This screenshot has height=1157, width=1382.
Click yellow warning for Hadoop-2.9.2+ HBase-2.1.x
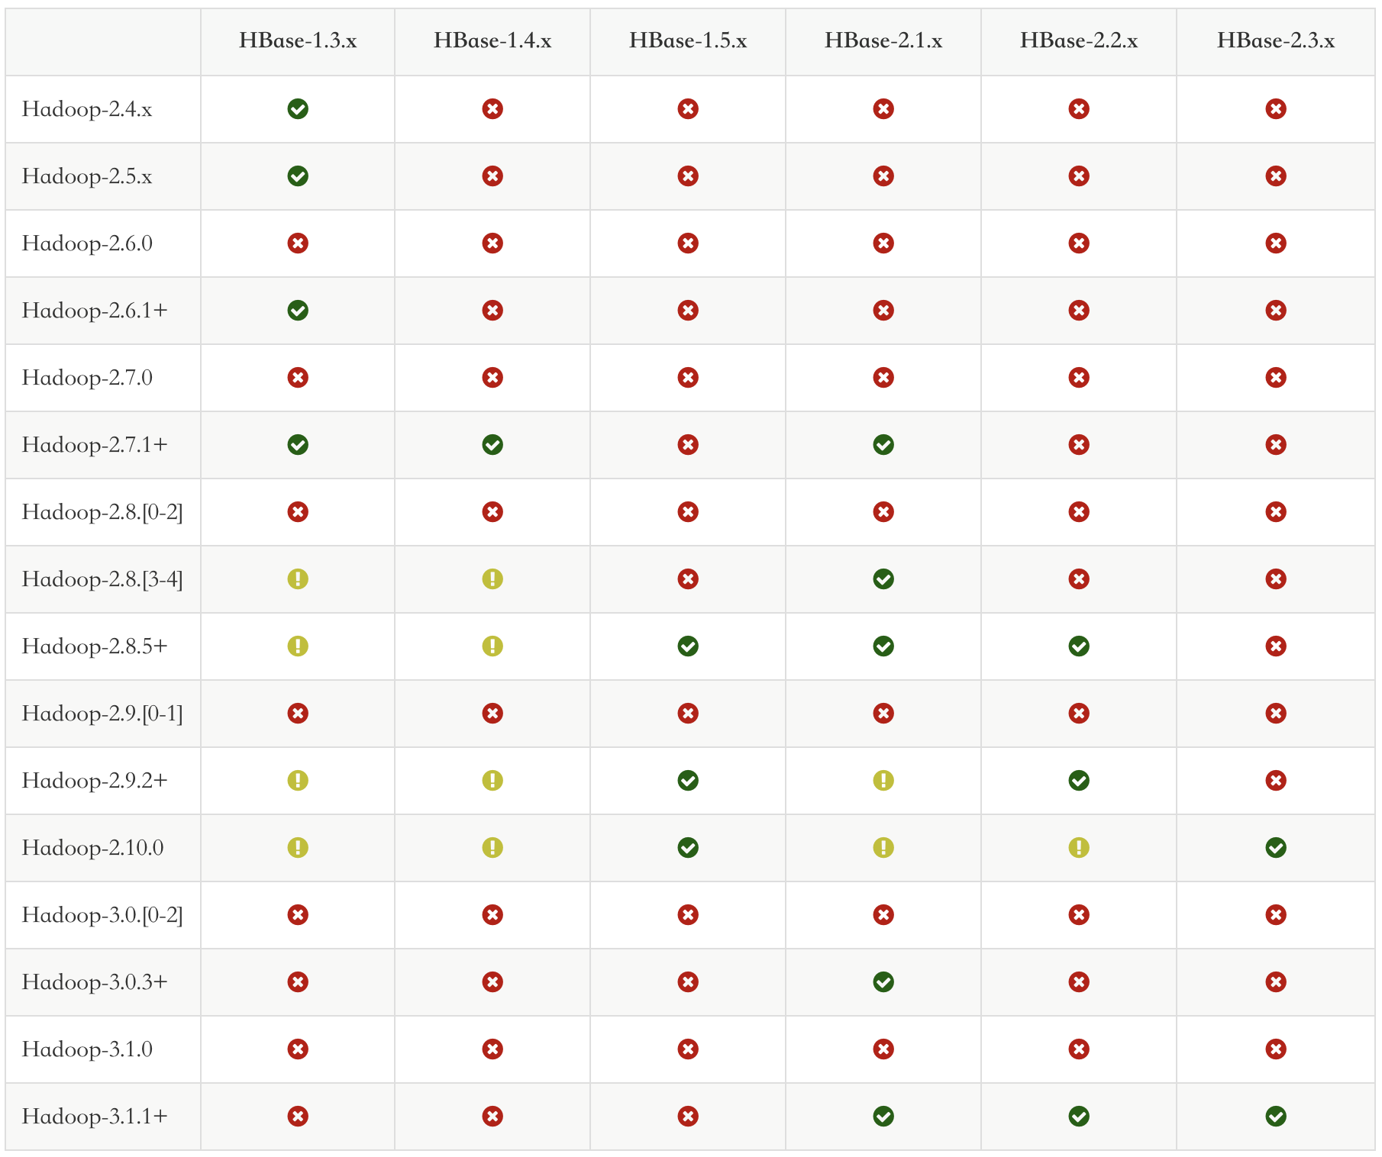(x=883, y=781)
